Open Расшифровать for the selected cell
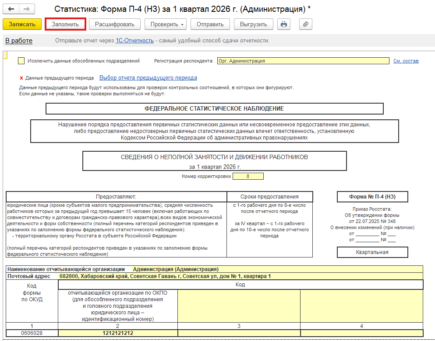435x341 pixels. [x=115, y=24]
